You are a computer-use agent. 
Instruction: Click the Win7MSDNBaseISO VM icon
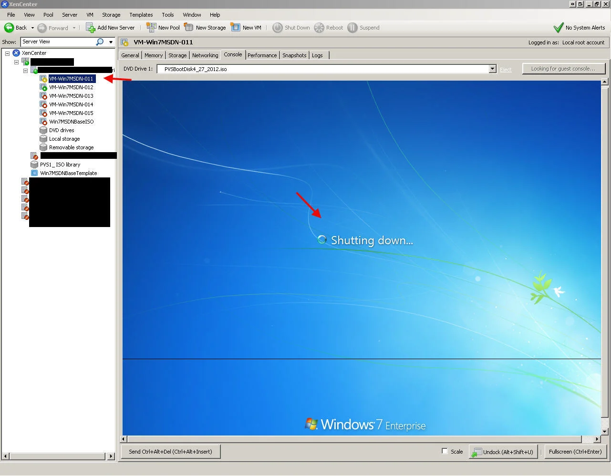43,122
